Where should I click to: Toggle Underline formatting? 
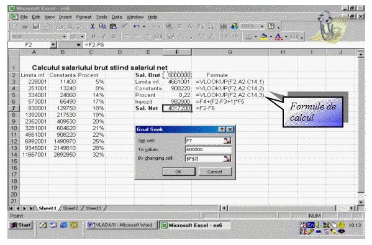click(x=114, y=37)
